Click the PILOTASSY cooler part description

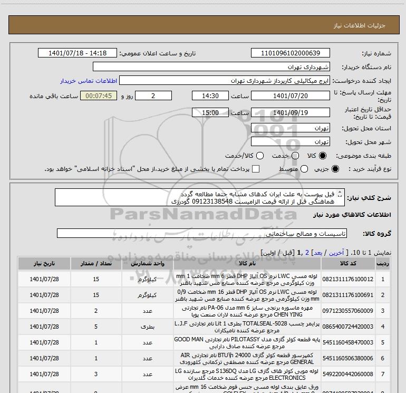pos(247,342)
